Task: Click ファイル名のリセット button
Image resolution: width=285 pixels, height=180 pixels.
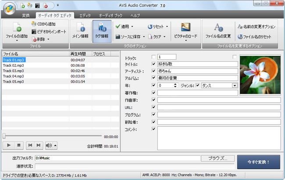Action: coord(254,37)
